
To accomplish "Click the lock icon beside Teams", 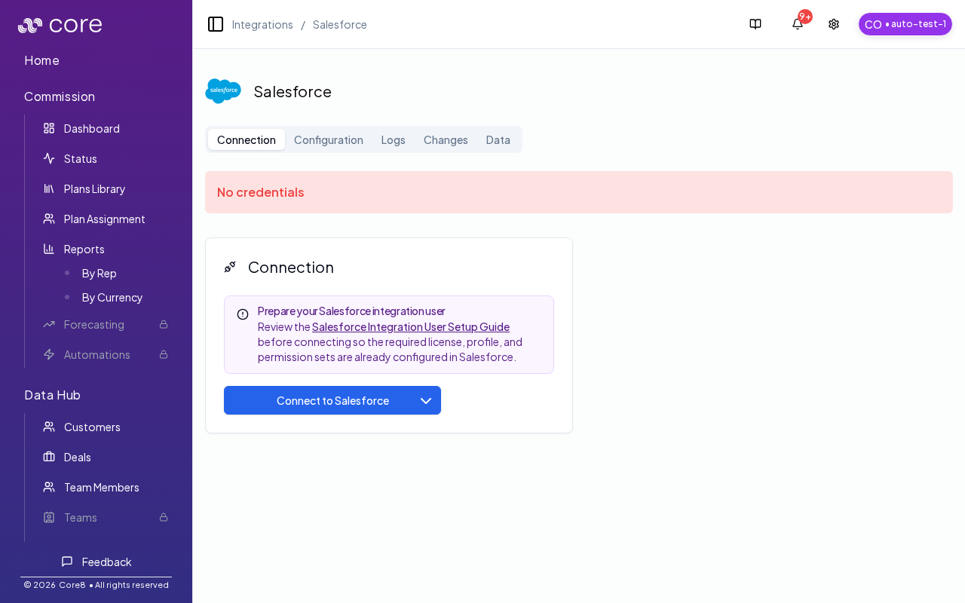I will click(x=164, y=517).
